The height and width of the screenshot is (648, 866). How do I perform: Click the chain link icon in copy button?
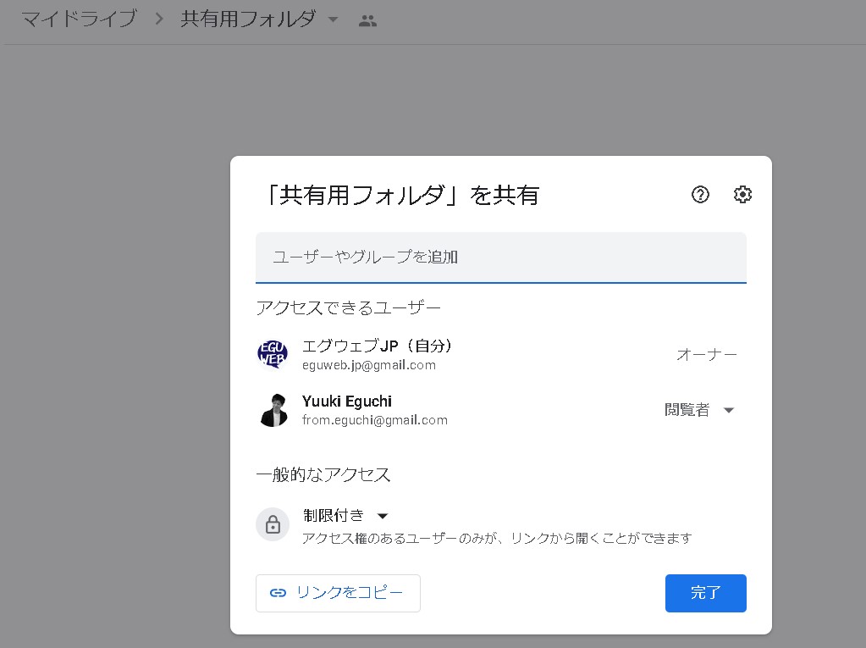click(x=278, y=593)
